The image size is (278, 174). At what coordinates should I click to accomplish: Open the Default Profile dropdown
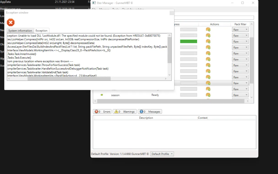pos(162,154)
